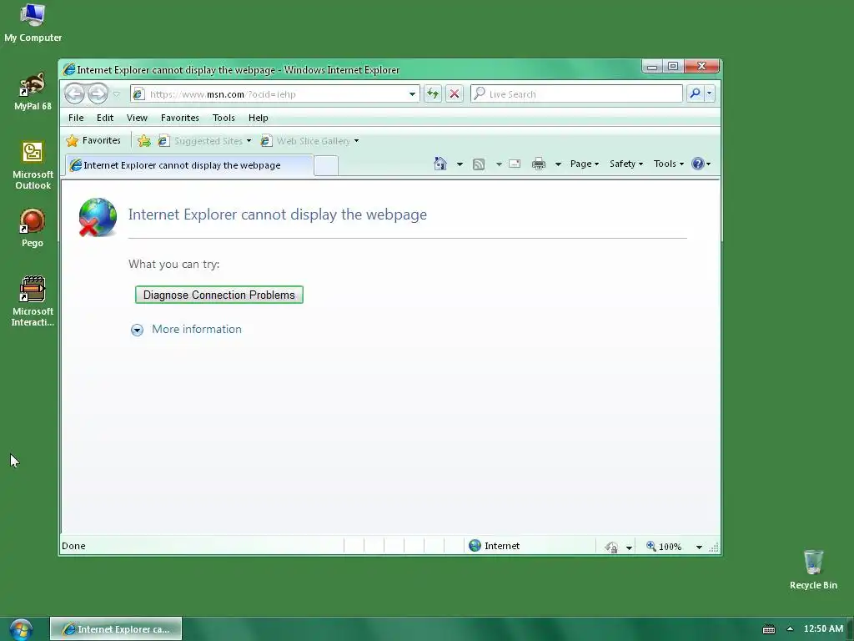Open My Computer desktop icon
Viewport: 854px width, 641px height.
pyautogui.click(x=33, y=23)
